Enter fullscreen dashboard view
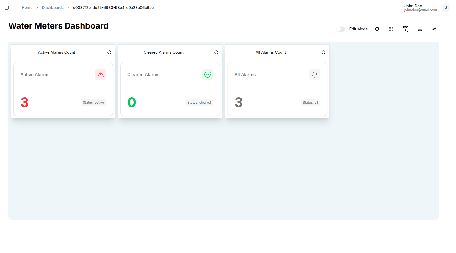This screenshot has width=456, height=253. click(x=391, y=29)
